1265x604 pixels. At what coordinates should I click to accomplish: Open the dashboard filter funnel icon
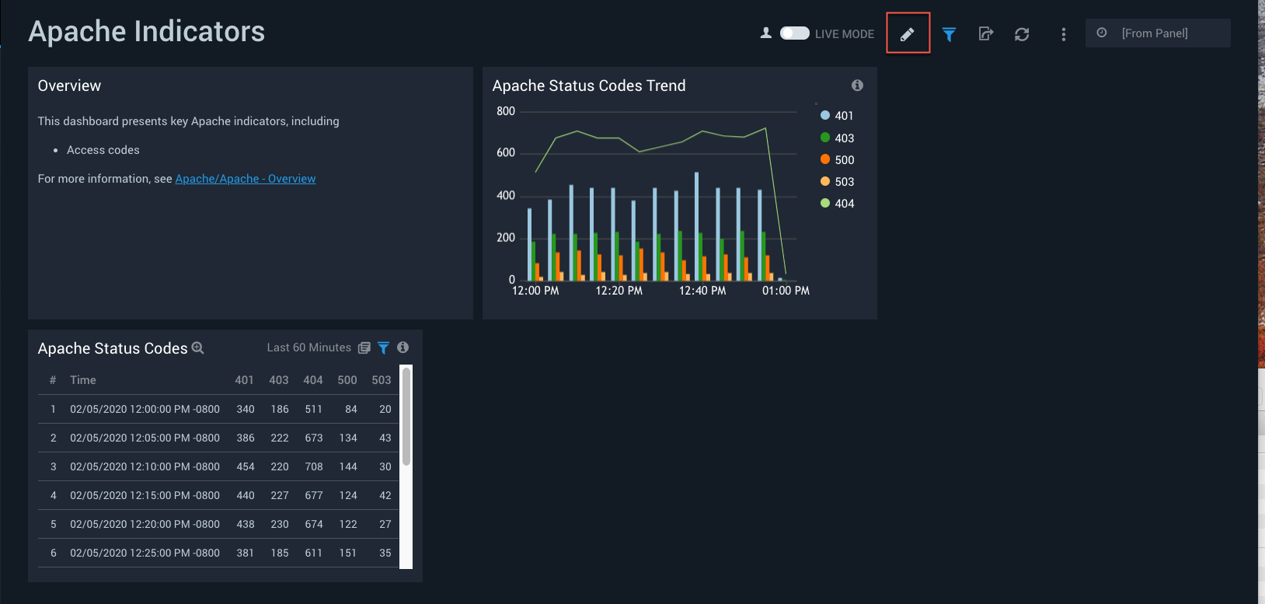(949, 34)
